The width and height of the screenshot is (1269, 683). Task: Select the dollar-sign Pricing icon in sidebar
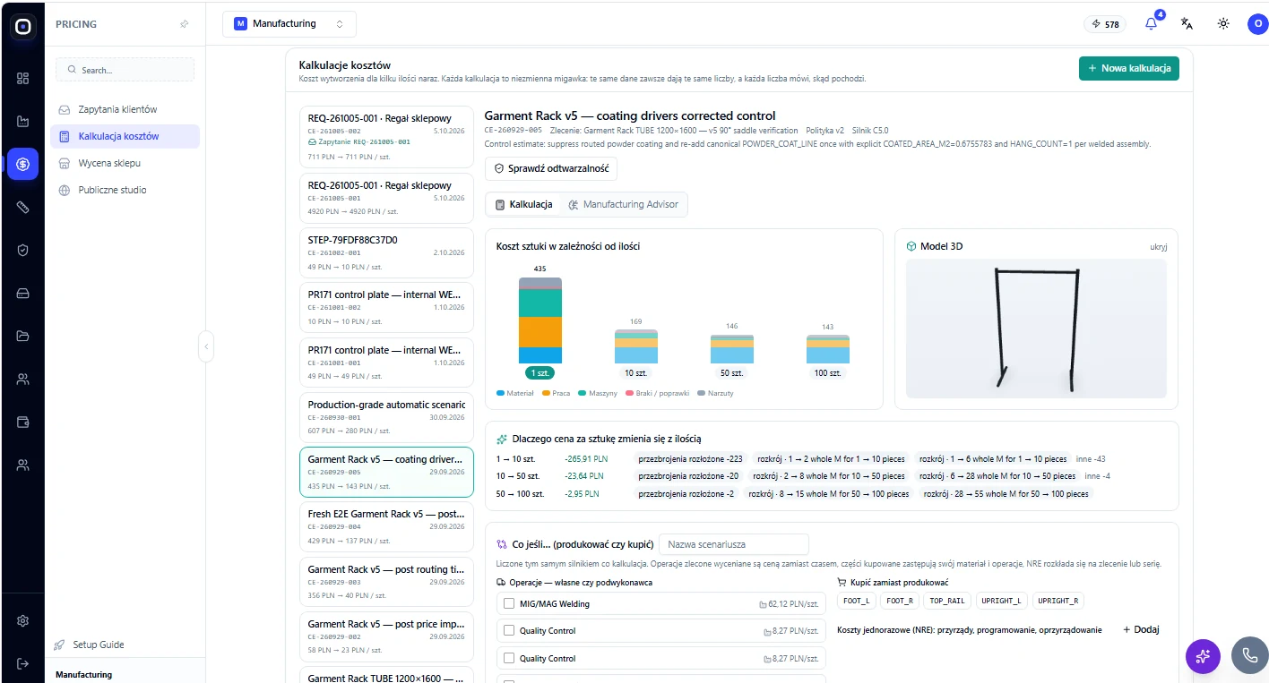tap(22, 164)
